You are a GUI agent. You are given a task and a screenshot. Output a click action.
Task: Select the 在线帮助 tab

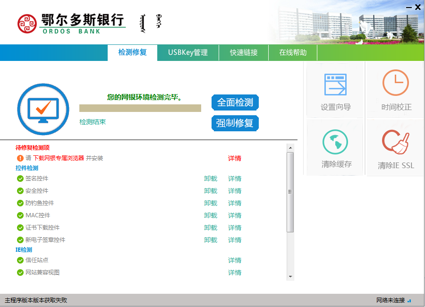click(x=293, y=52)
